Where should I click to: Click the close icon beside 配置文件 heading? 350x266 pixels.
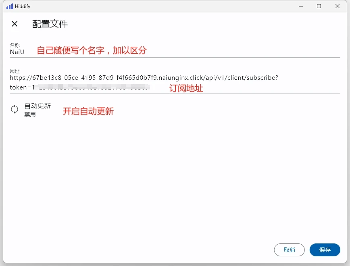(15, 24)
